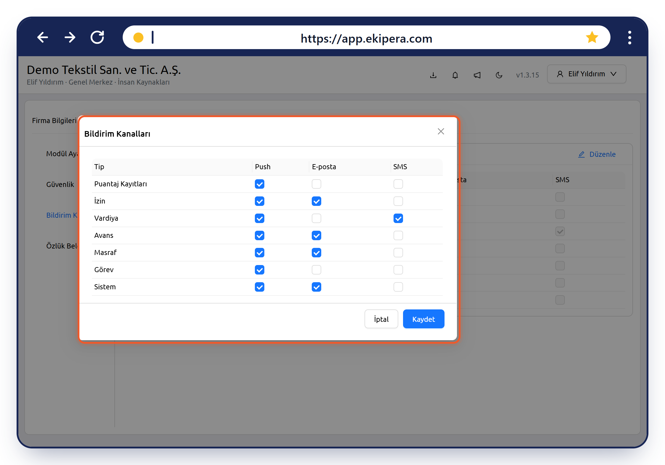This screenshot has width=665, height=465.
Task: Click the yellow bookmark star icon
Action: pos(592,37)
